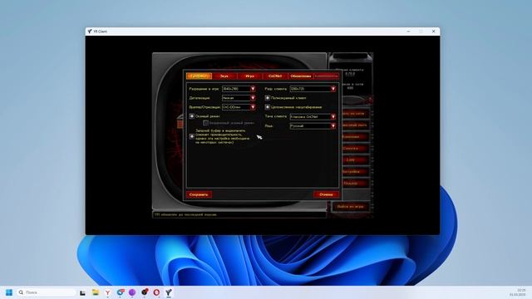
Task: Toggle the video memory back buffer checkbox
Action: click(x=192, y=136)
